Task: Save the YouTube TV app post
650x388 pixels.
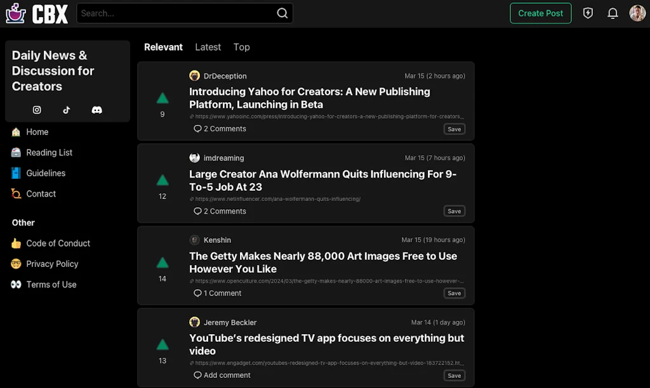Action: [454, 375]
